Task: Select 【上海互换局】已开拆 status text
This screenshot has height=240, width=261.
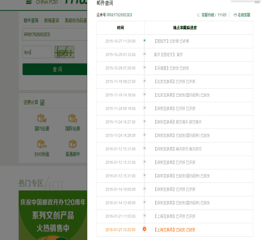Action: 174,216
